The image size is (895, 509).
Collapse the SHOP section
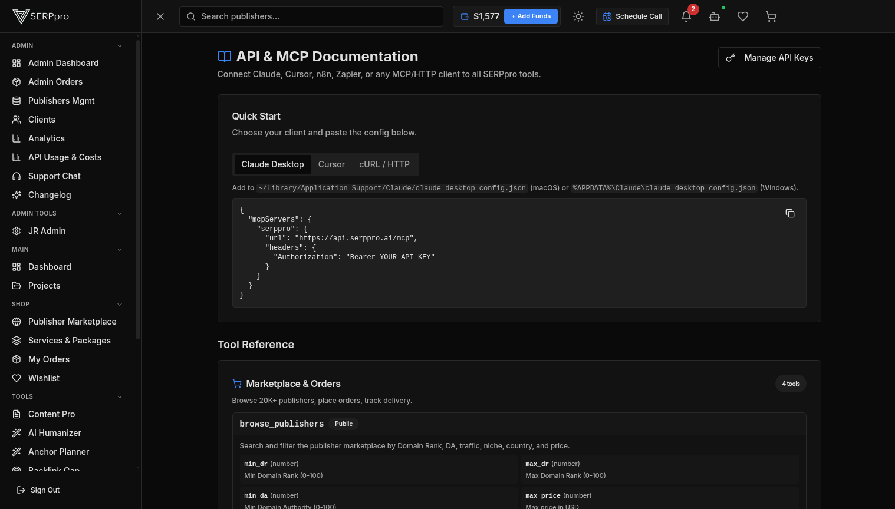(120, 304)
